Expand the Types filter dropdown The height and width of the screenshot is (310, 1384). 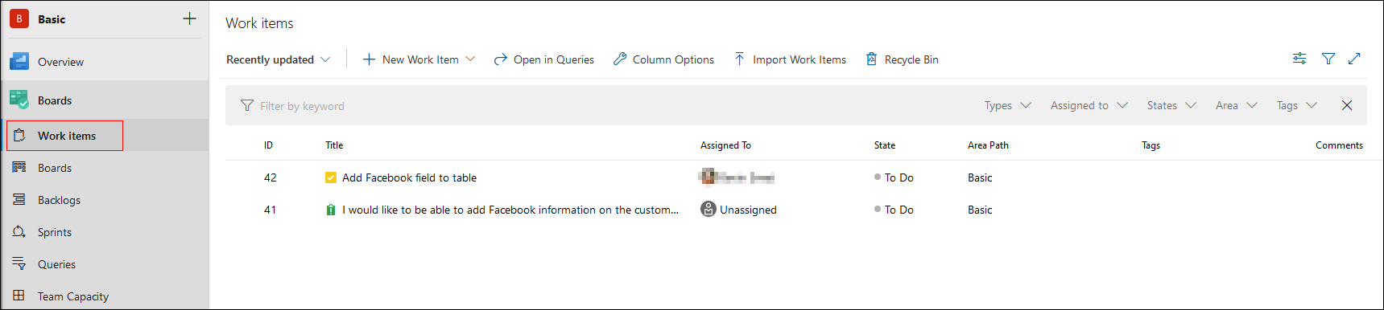point(1007,105)
